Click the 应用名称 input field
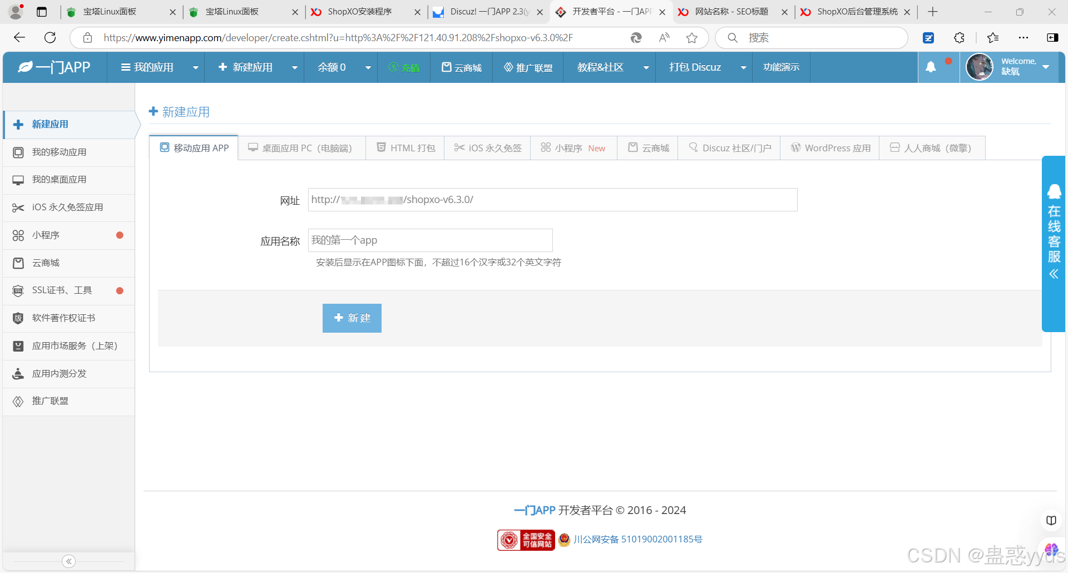 430,240
